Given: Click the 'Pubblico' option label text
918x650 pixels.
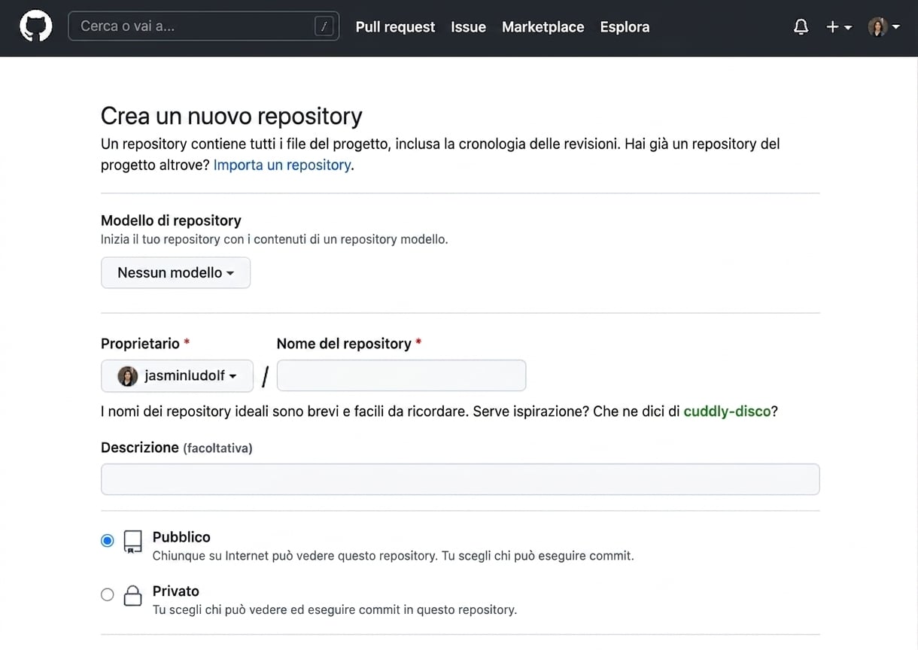Looking at the screenshot, I should (181, 537).
